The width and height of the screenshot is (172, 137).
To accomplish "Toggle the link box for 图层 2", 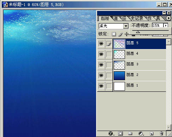I will 109,76.
